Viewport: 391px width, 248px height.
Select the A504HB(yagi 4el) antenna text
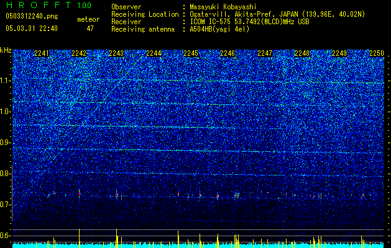point(219,29)
